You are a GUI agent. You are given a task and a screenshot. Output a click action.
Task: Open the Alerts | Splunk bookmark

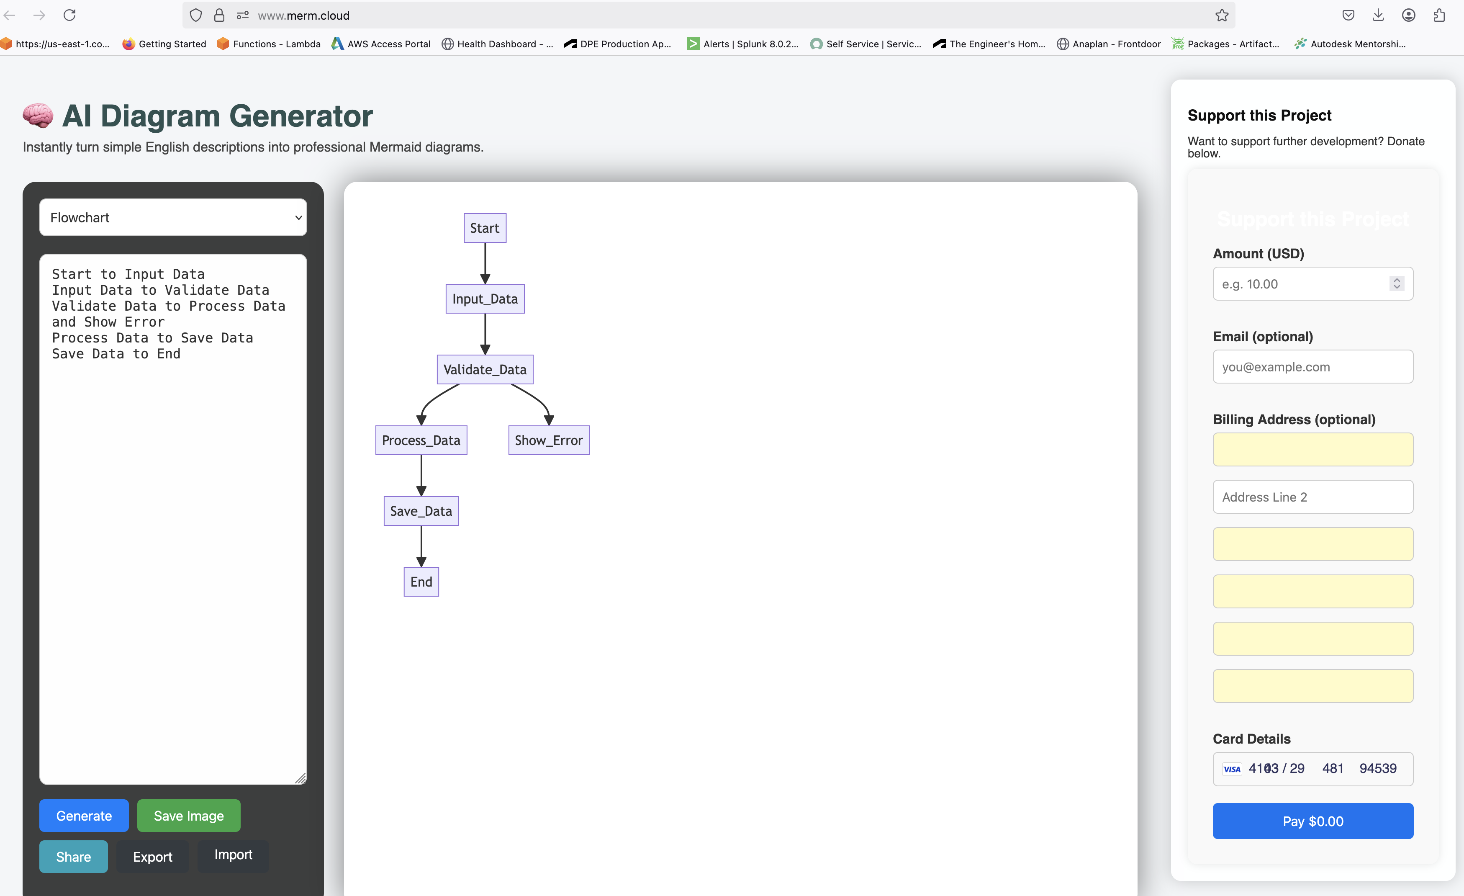[x=743, y=44]
